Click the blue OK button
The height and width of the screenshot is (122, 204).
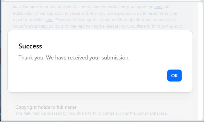tap(174, 75)
